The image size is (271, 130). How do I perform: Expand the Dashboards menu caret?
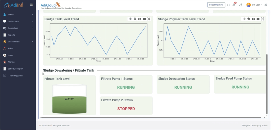pyautogui.click(x=33, y=21)
